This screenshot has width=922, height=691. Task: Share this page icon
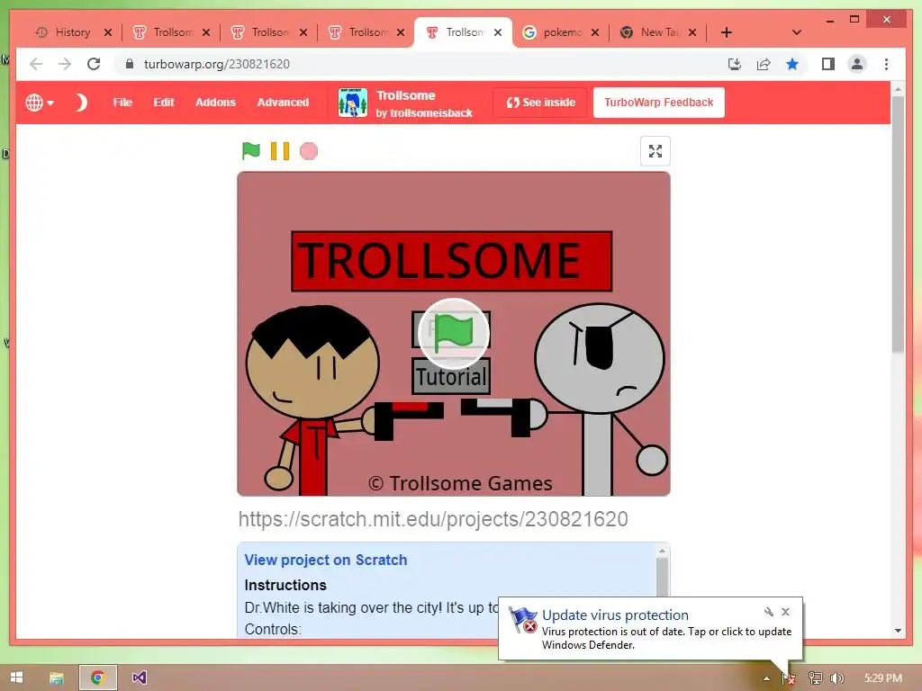coord(764,64)
